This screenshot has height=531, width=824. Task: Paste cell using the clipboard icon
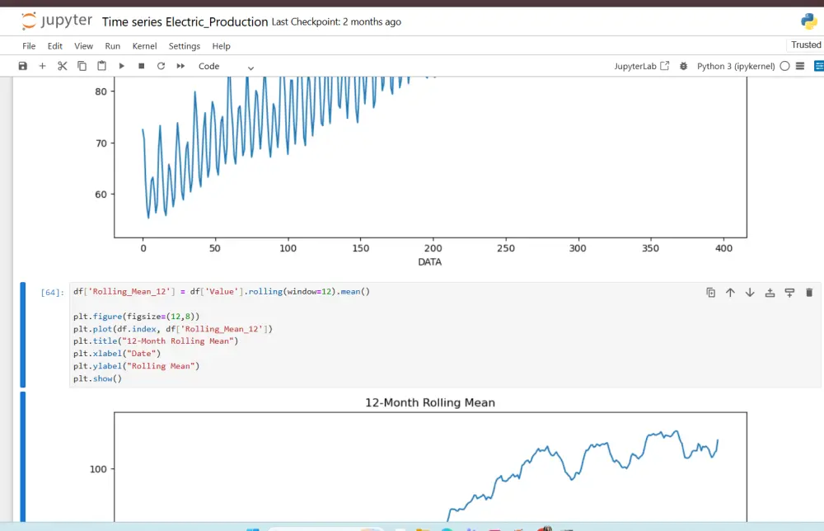pyautogui.click(x=102, y=66)
